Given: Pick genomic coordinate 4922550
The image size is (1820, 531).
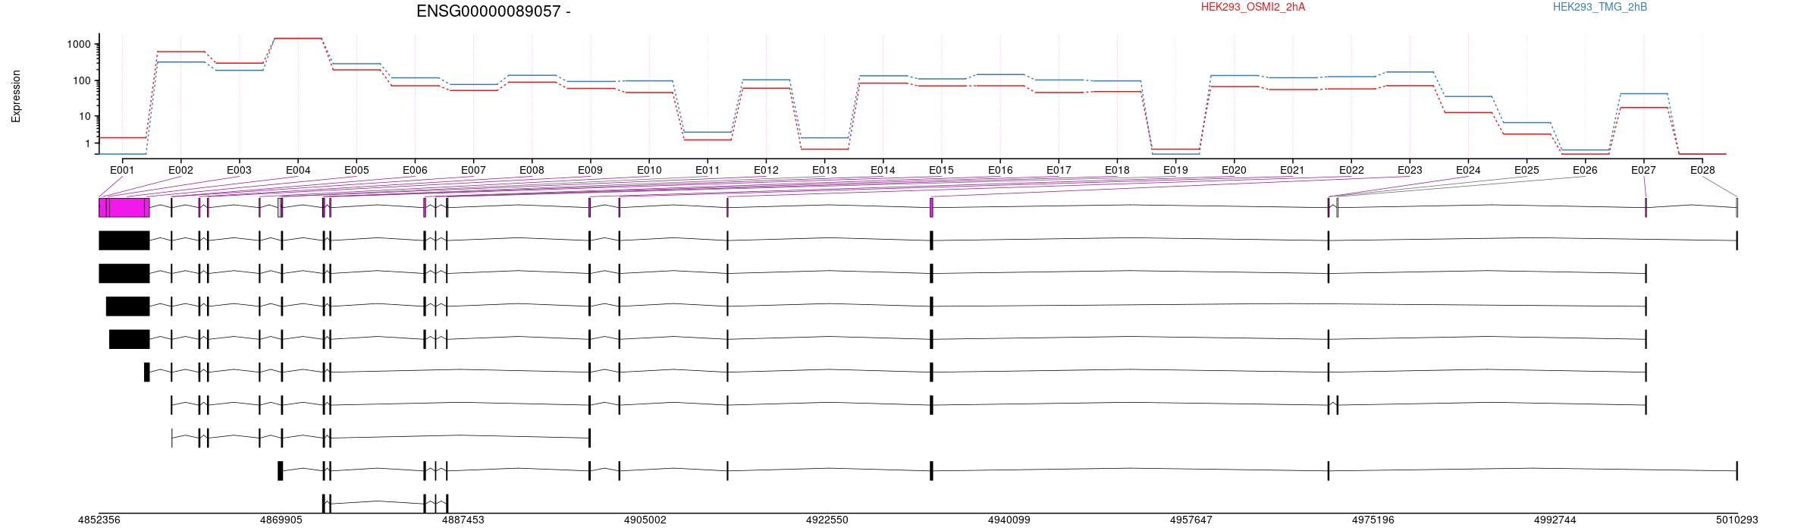Looking at the screenshot, I should (827, 520).
